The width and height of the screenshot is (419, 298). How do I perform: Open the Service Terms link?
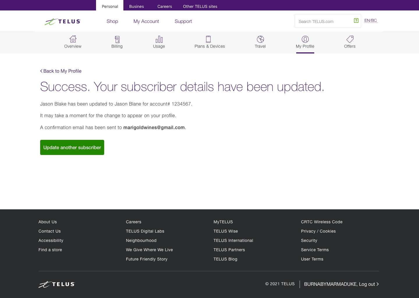pyautogui.click(x=315, y=250)
